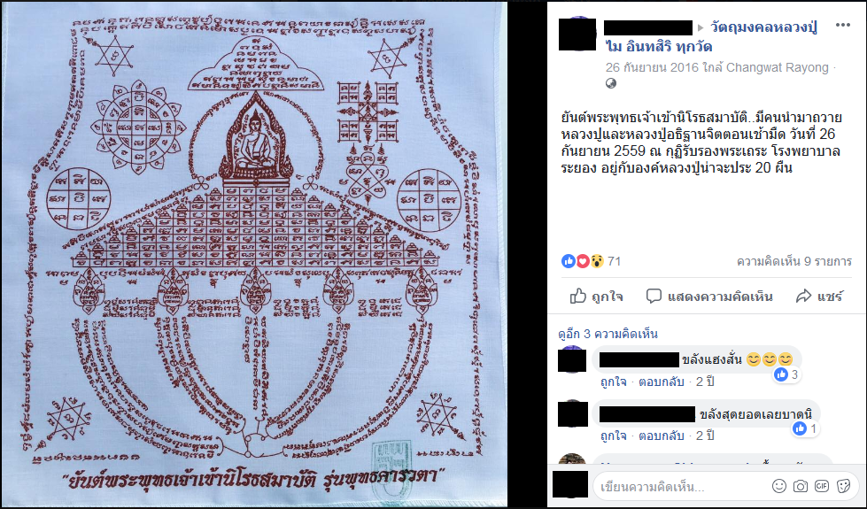The height and width of the screenshot is (509, 867).
Task: Click the yantra cloth photo
Action: (254, 254)
